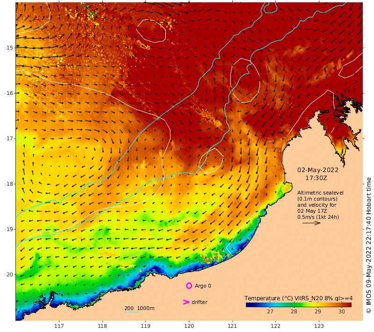This screenshot has width=374, height=332.
Task: Click the '0.5m/s (1kt 24h)' caption text
Action: (x=318, y=217)
